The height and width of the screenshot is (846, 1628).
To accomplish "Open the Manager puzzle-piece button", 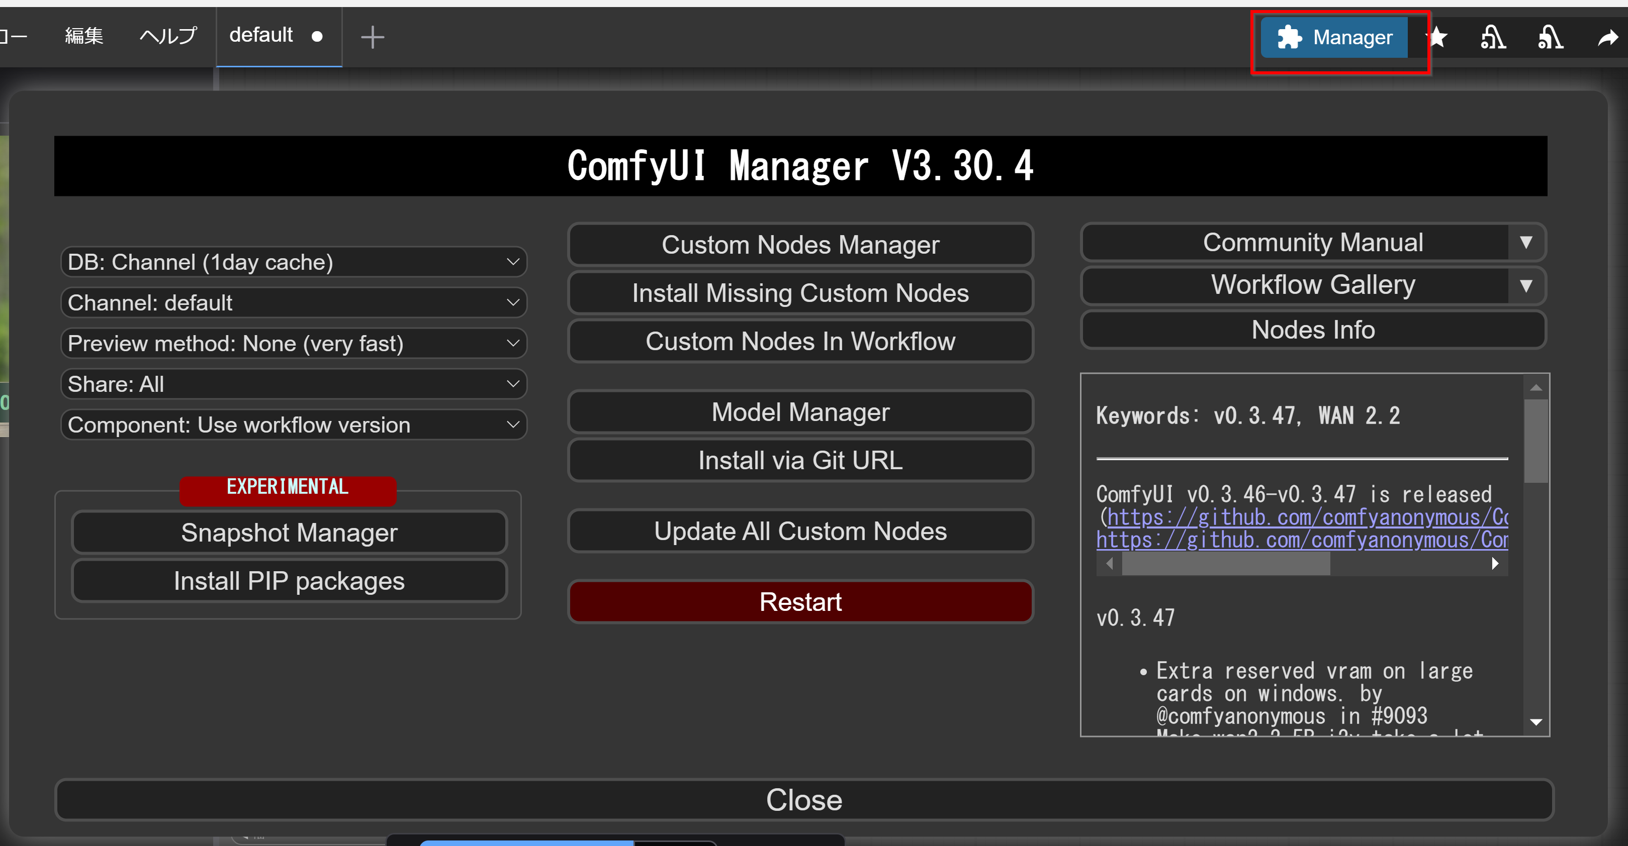I will (x=1334, y=37).
